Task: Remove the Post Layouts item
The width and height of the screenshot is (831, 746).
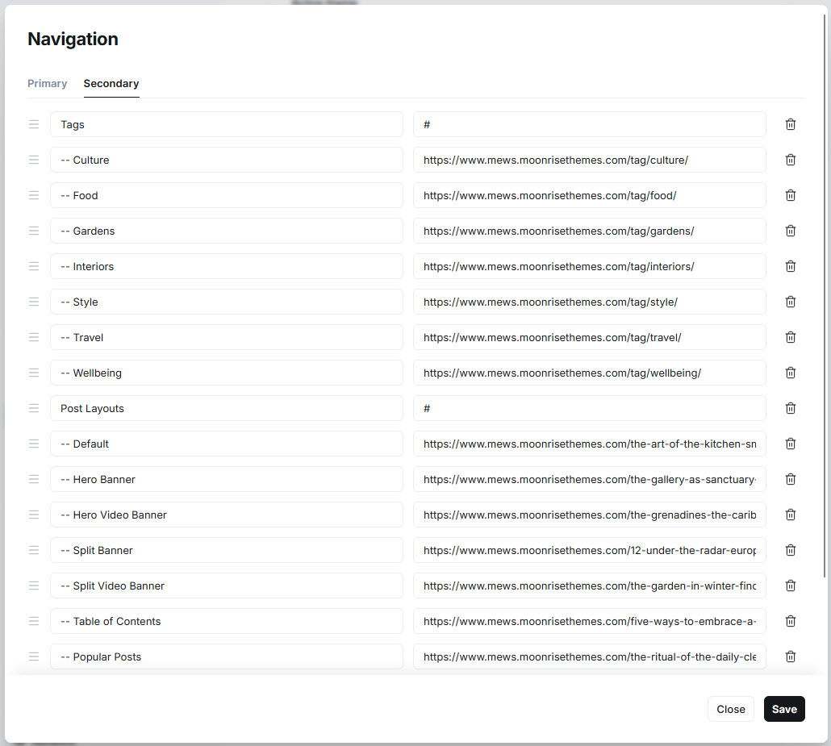Action: [x=790, y=408]
